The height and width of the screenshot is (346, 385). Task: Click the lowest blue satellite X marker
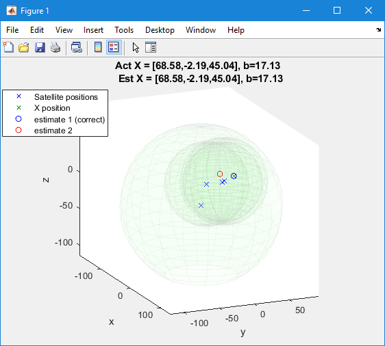tap(201, 205)
